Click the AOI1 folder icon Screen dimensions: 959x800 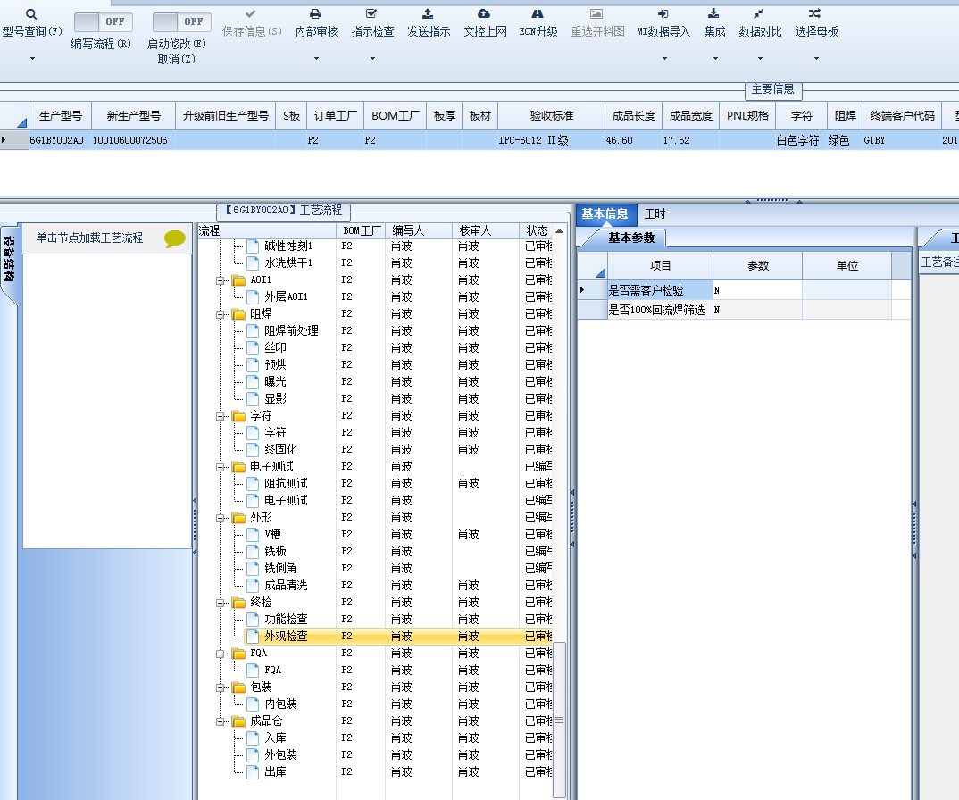(238, 280)
